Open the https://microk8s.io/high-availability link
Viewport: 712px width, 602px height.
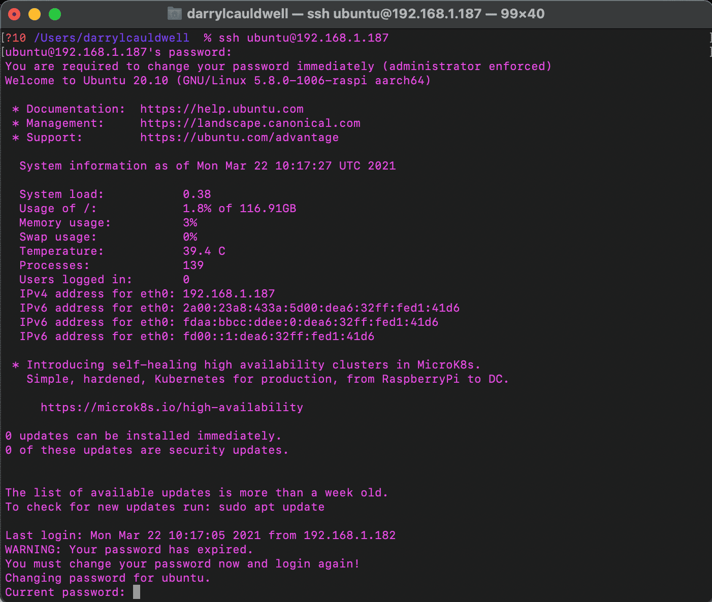pyautogui.click(x=172, y=407)
